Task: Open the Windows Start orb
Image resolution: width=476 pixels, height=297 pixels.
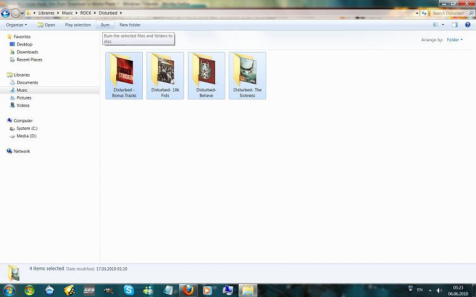Action: (8, 291)
